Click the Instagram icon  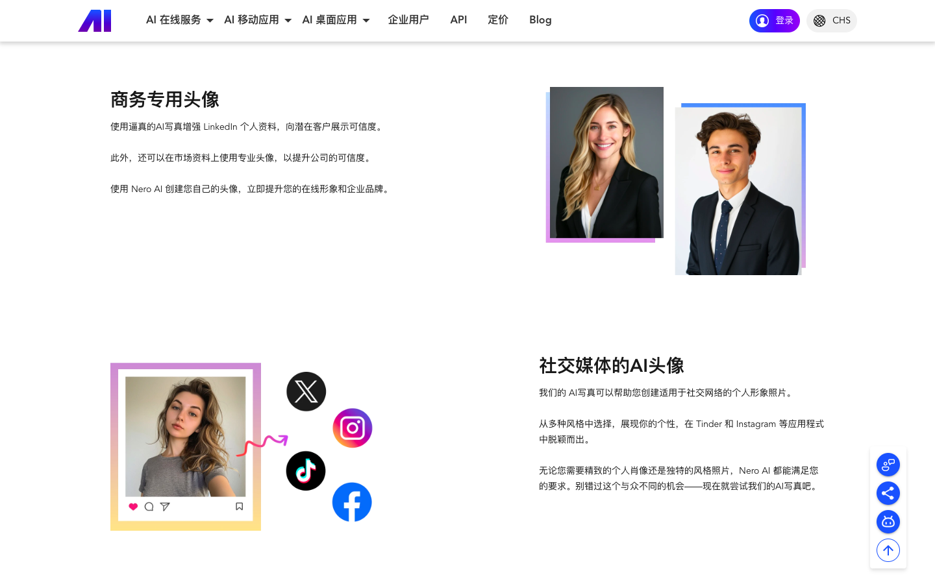[352, 428]
